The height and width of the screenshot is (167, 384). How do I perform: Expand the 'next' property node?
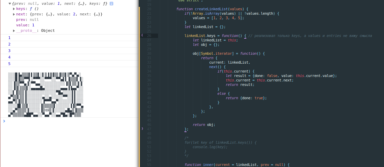point(14,14)
